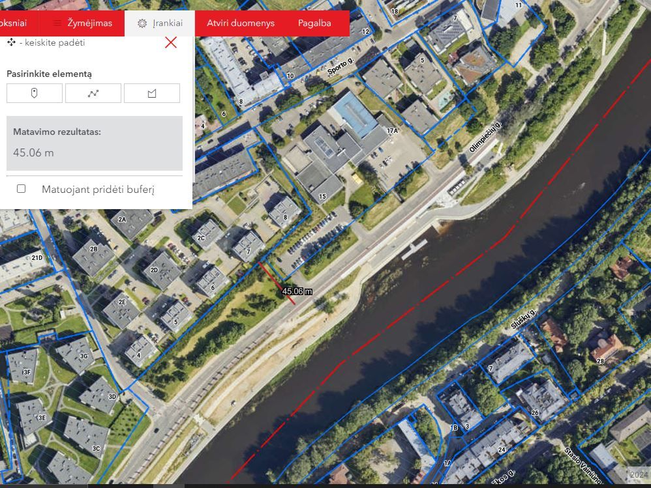Click the Įrankiai gear tab

pos(160,23)
